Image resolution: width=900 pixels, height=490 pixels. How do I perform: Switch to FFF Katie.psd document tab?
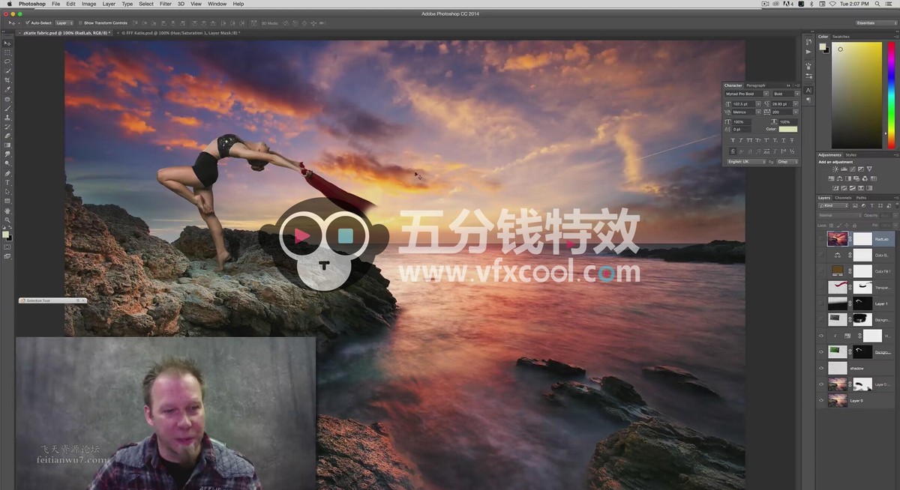181,33
